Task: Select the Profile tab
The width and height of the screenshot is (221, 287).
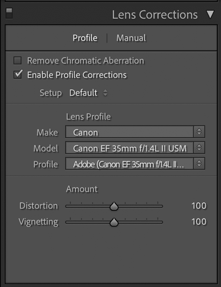Action: point(85,38)
